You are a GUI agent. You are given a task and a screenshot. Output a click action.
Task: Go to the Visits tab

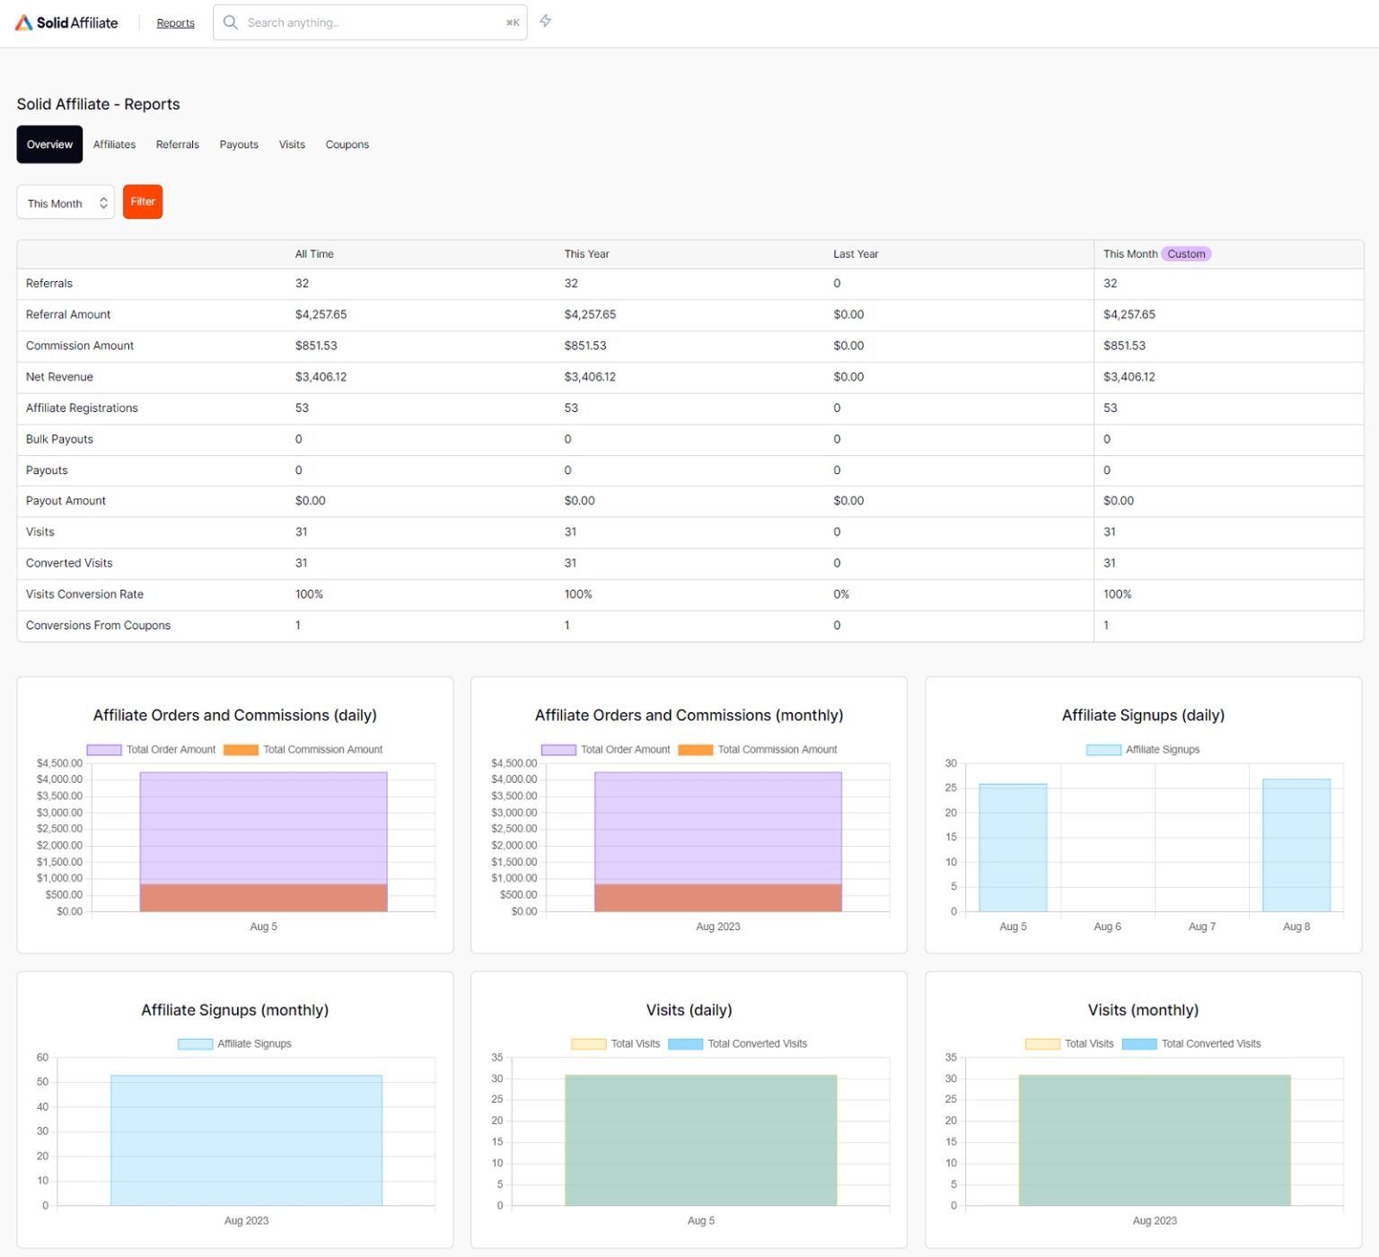[292, 145]
